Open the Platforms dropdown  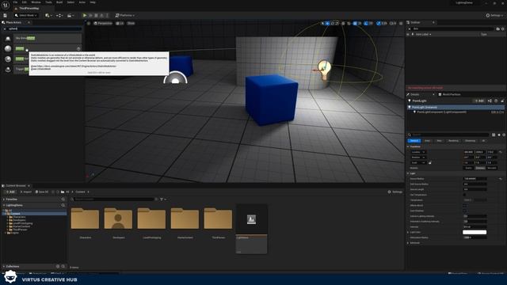[x=125, y=15]
